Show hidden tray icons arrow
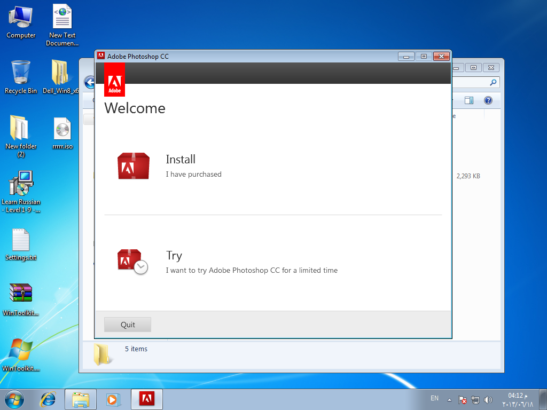 click(450, 400)
